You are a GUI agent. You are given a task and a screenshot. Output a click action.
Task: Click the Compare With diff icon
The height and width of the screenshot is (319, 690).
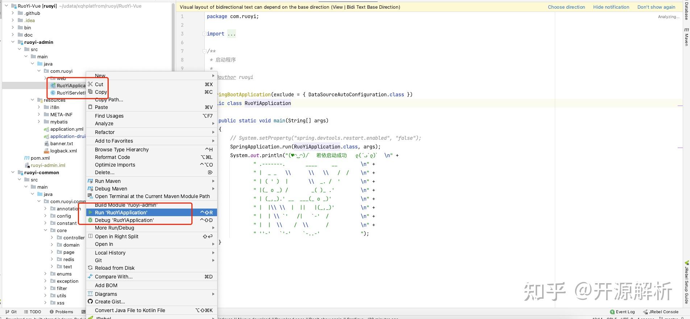point(90,276)
